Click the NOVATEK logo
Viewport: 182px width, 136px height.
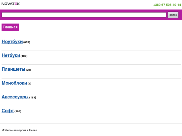[11, 4]
